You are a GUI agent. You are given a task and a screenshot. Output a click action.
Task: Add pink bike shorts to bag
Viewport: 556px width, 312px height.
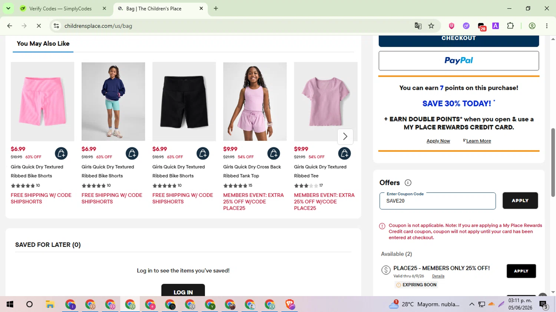(61, 153)
